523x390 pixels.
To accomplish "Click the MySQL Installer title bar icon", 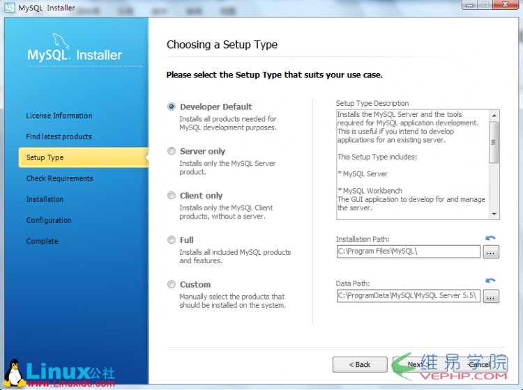I will (10, 8).
